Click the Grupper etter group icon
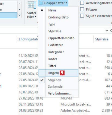The width and height of the screenshot is (112, 115). click(41, 3)
